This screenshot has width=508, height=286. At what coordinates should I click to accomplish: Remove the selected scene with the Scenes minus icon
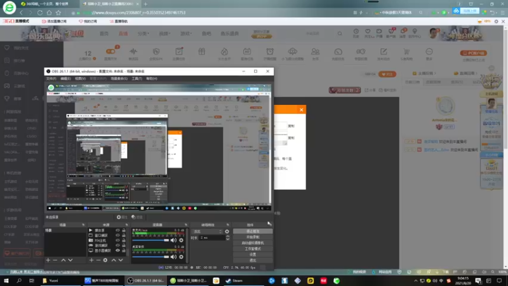click(55, 260)
